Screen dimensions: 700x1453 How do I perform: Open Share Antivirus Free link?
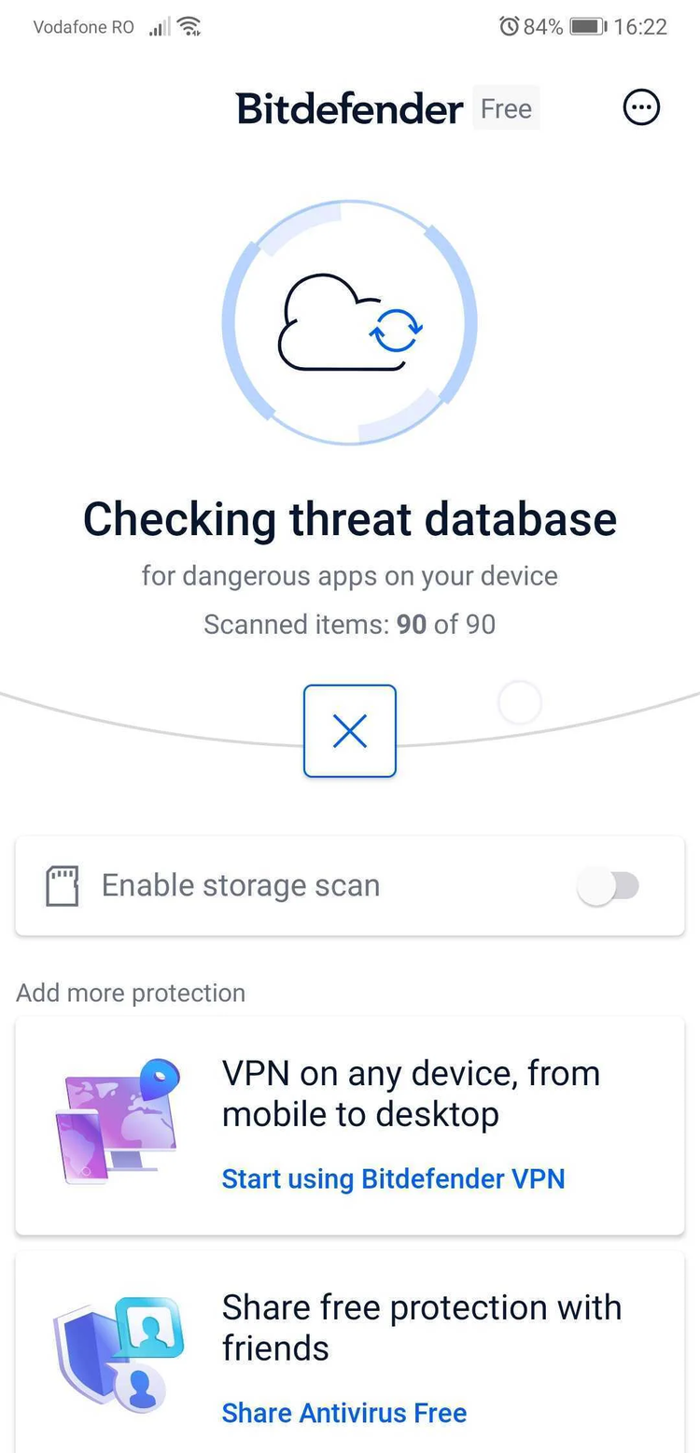[x=343, y=1413]
